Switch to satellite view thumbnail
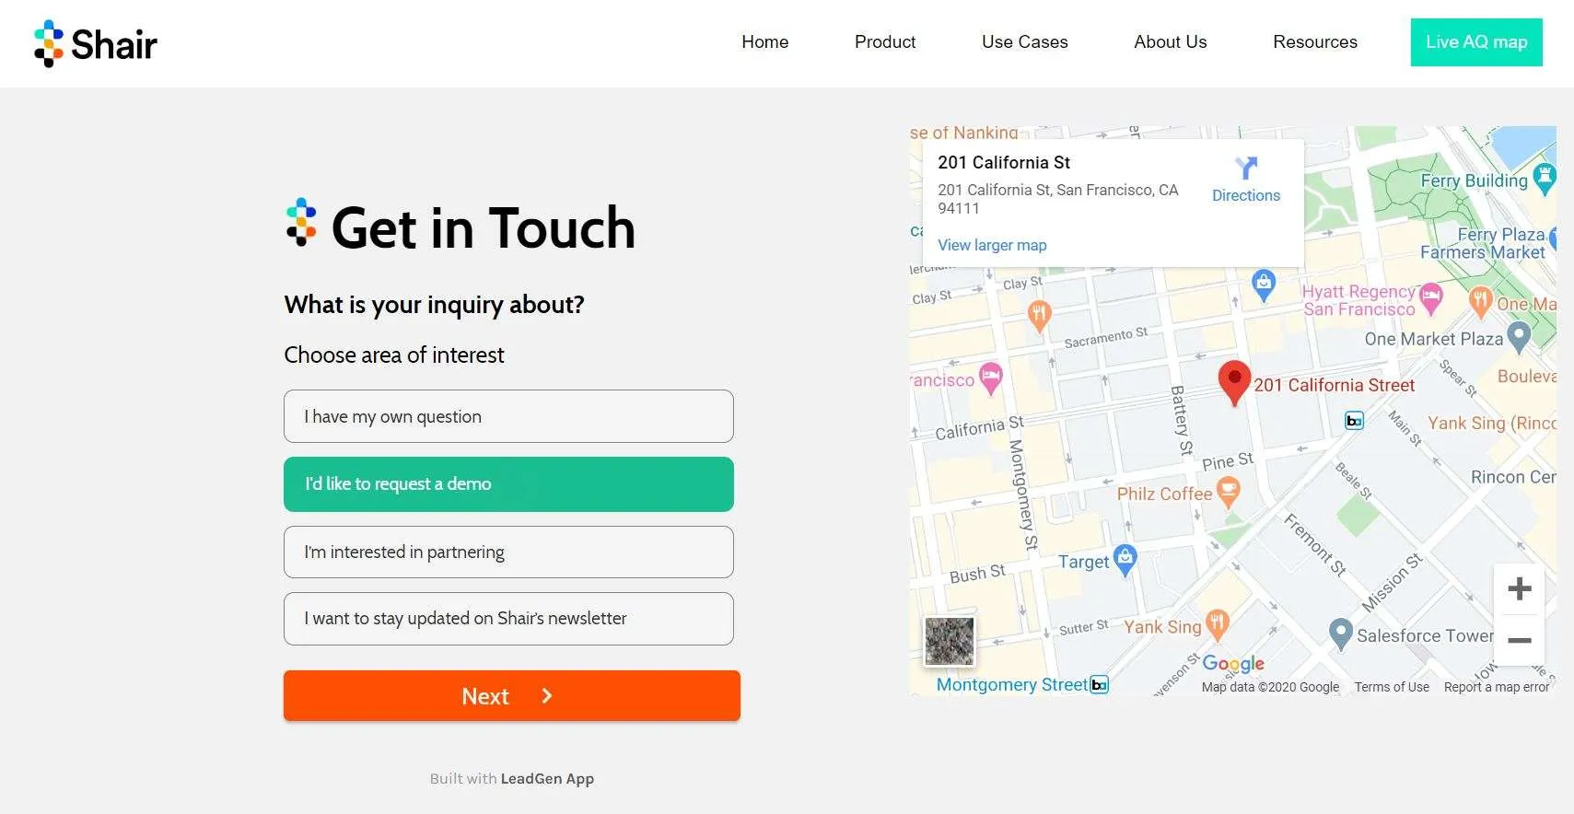 click(x=949, y=640)
